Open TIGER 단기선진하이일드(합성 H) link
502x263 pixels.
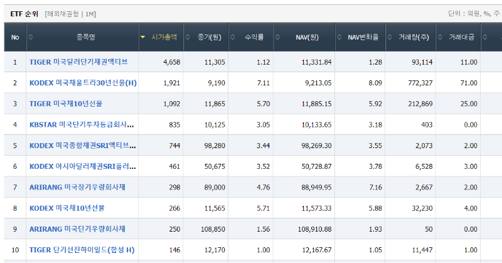pyautogui.click(x=82, y=250)
